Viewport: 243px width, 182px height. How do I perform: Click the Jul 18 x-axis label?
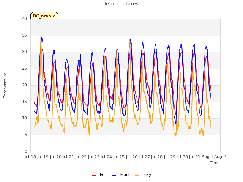point(30,157)
